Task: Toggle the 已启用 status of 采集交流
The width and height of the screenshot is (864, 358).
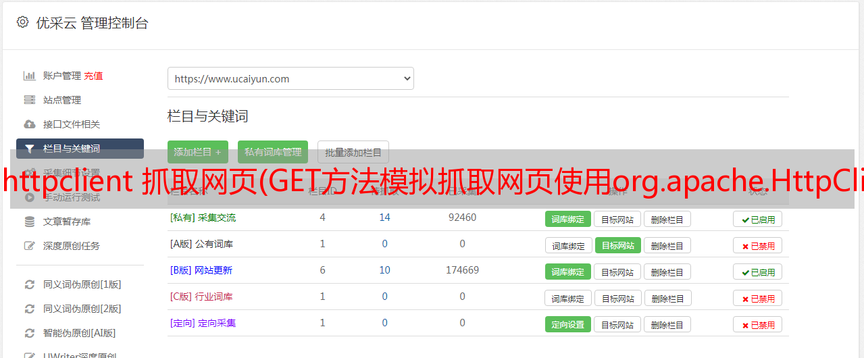Action: tap(757, 219)
